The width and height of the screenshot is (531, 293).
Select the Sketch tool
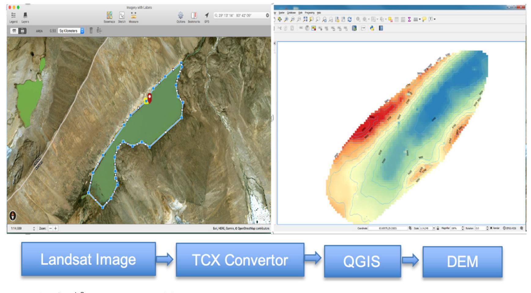point(121,15)
